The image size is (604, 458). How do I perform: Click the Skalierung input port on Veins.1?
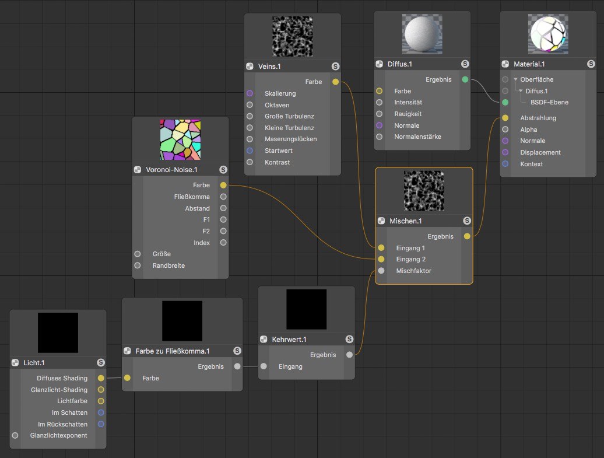click(250, 93)
